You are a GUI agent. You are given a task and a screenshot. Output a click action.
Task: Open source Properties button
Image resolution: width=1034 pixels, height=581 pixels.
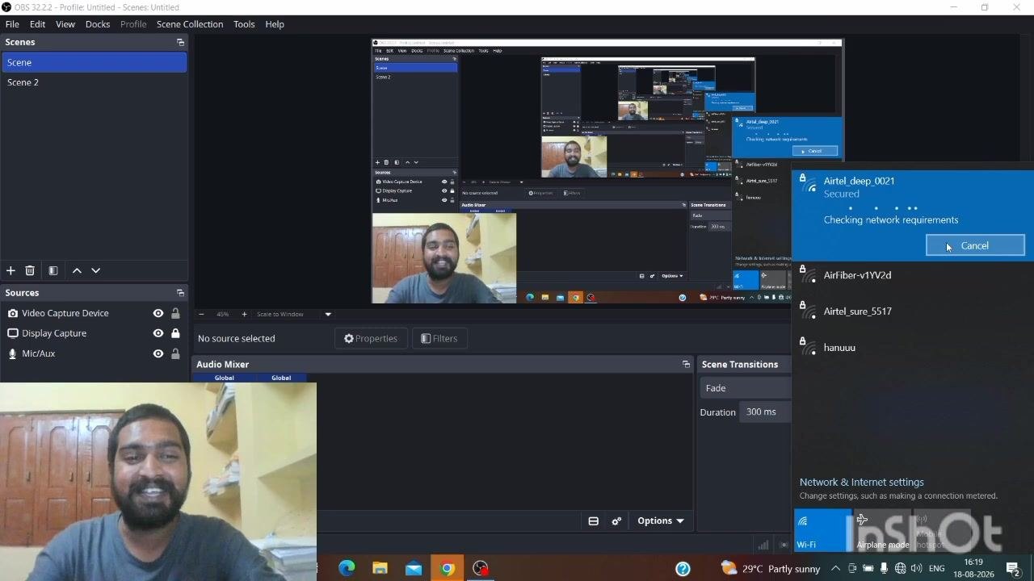point(371,339)
